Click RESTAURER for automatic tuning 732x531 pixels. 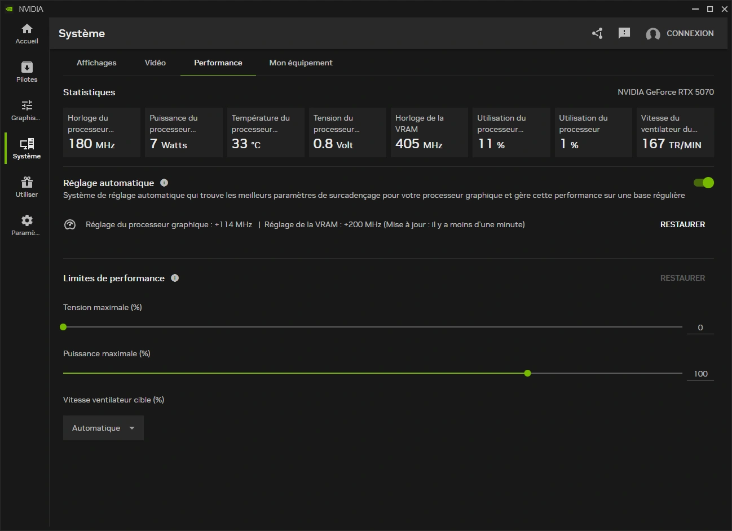tap(682, 224)
